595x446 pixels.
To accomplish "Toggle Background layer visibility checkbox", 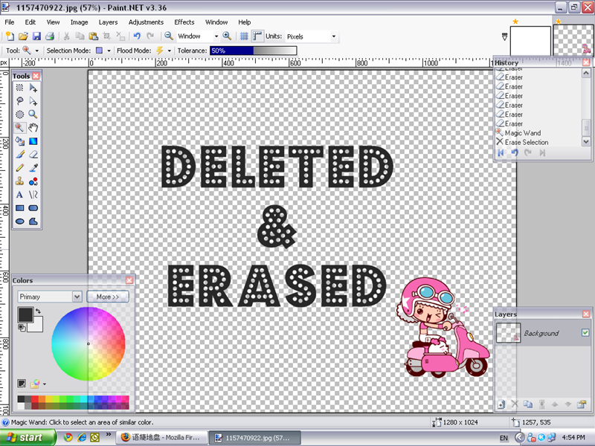I will coord(585,332).
